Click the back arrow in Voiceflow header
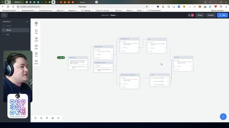 (4, 15)
